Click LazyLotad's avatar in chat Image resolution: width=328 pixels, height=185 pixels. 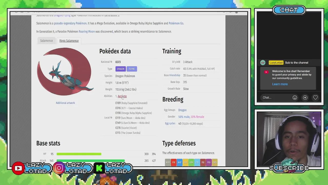coord(263,63)
